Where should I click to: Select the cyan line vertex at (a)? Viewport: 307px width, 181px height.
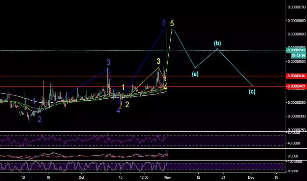coord(195,68)
